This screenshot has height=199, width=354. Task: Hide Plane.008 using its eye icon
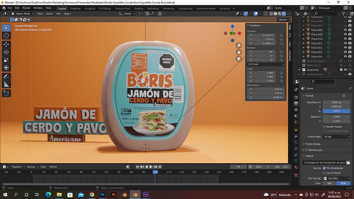345,30
